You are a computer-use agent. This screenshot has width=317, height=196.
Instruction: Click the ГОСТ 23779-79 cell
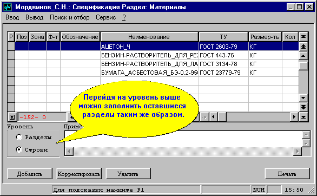click(x=223, y=73)
